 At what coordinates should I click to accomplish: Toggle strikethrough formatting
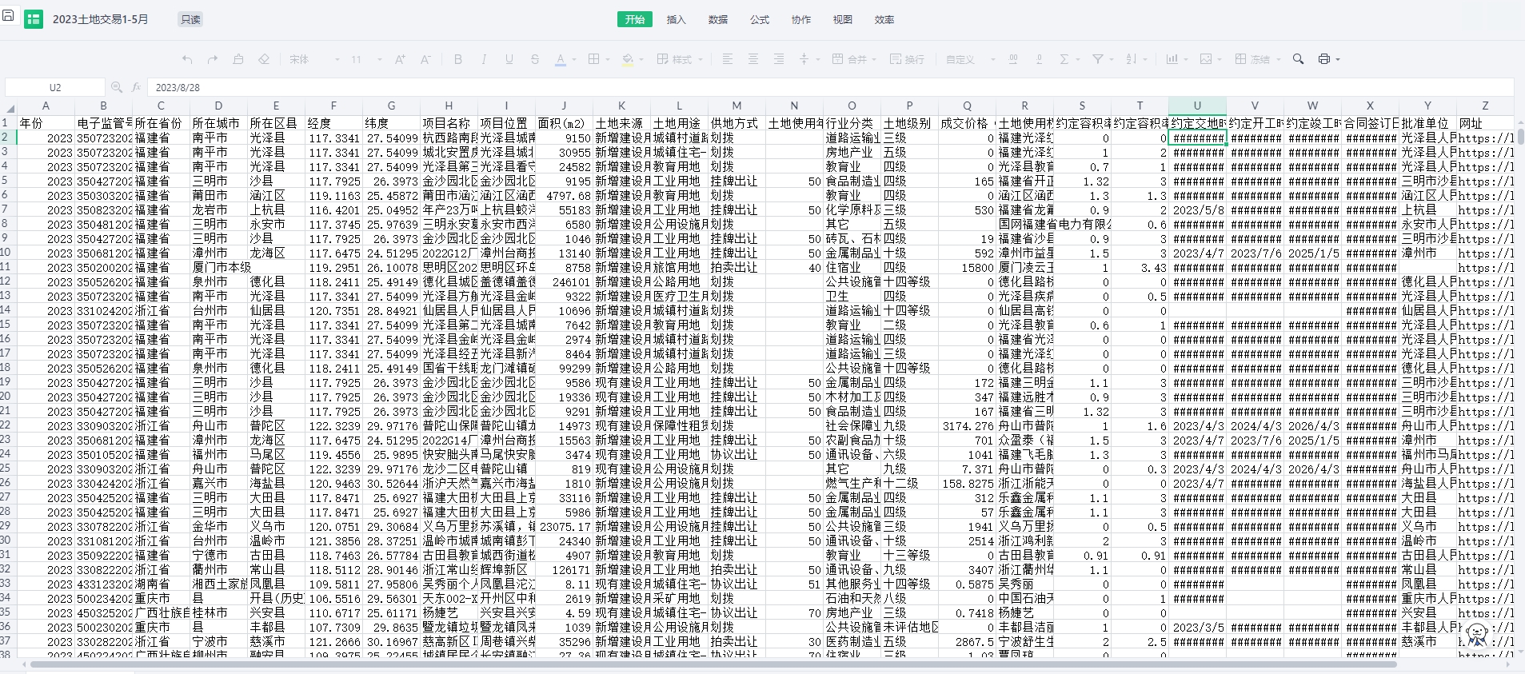(x=535, y=59)
